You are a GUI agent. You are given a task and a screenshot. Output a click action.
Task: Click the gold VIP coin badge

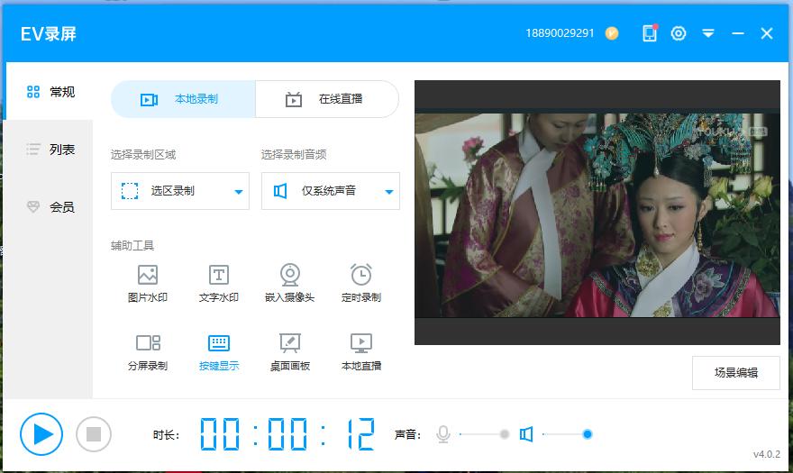[x=612, y=33]
